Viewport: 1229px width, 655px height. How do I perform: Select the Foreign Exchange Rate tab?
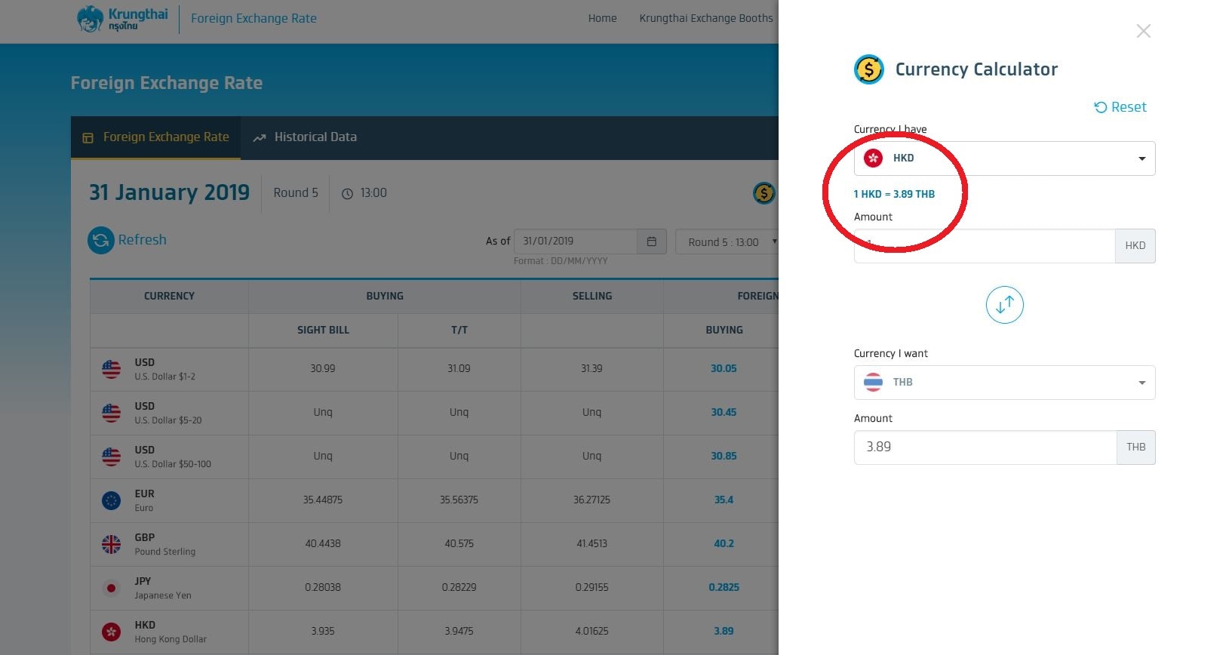tap(156, 137)
